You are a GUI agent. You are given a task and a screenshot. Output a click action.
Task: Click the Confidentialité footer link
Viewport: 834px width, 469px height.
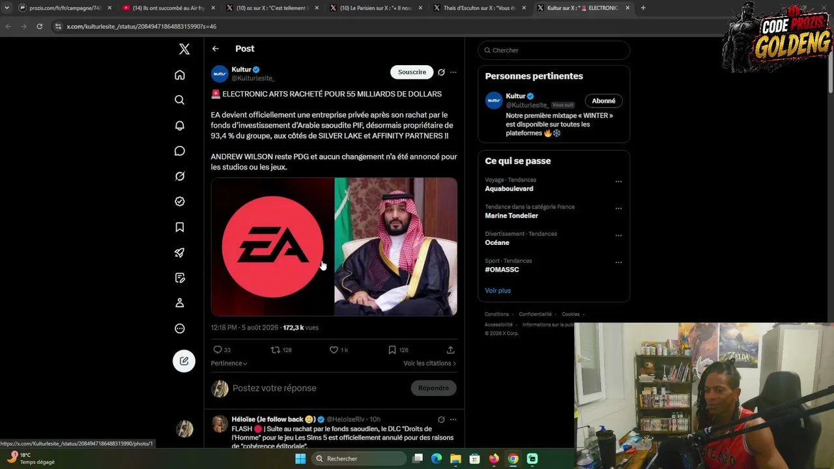tap(535, 314)
